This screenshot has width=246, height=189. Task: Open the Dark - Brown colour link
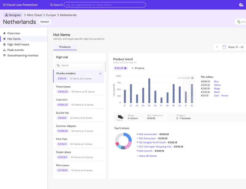point(221,96)
